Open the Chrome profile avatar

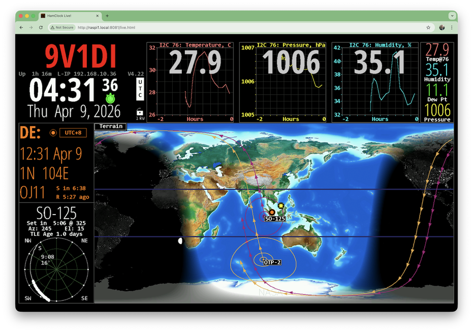(442, 27)
